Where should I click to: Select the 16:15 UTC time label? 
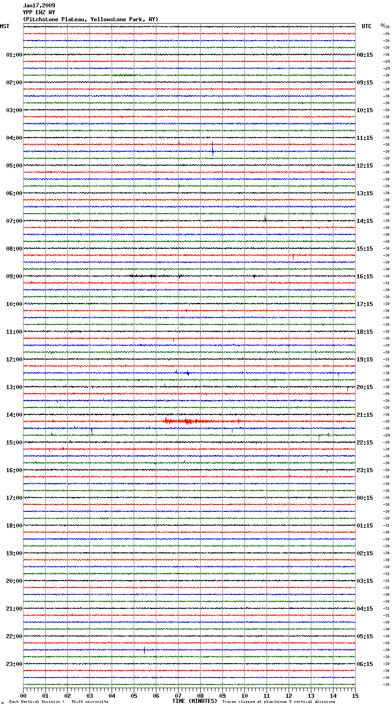click(x=365, y=276)
